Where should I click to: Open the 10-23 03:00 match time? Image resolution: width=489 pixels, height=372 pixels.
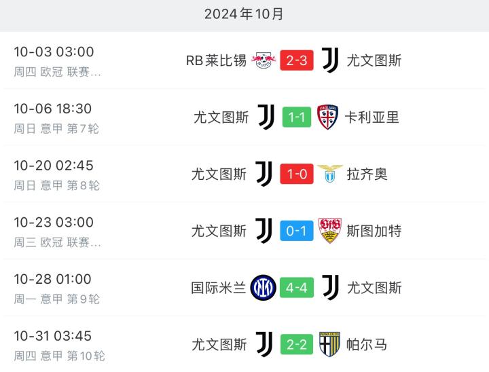tap(54, 222)
